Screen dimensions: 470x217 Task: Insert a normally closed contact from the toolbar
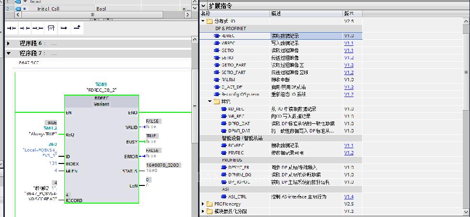click(x=25, y=29)
